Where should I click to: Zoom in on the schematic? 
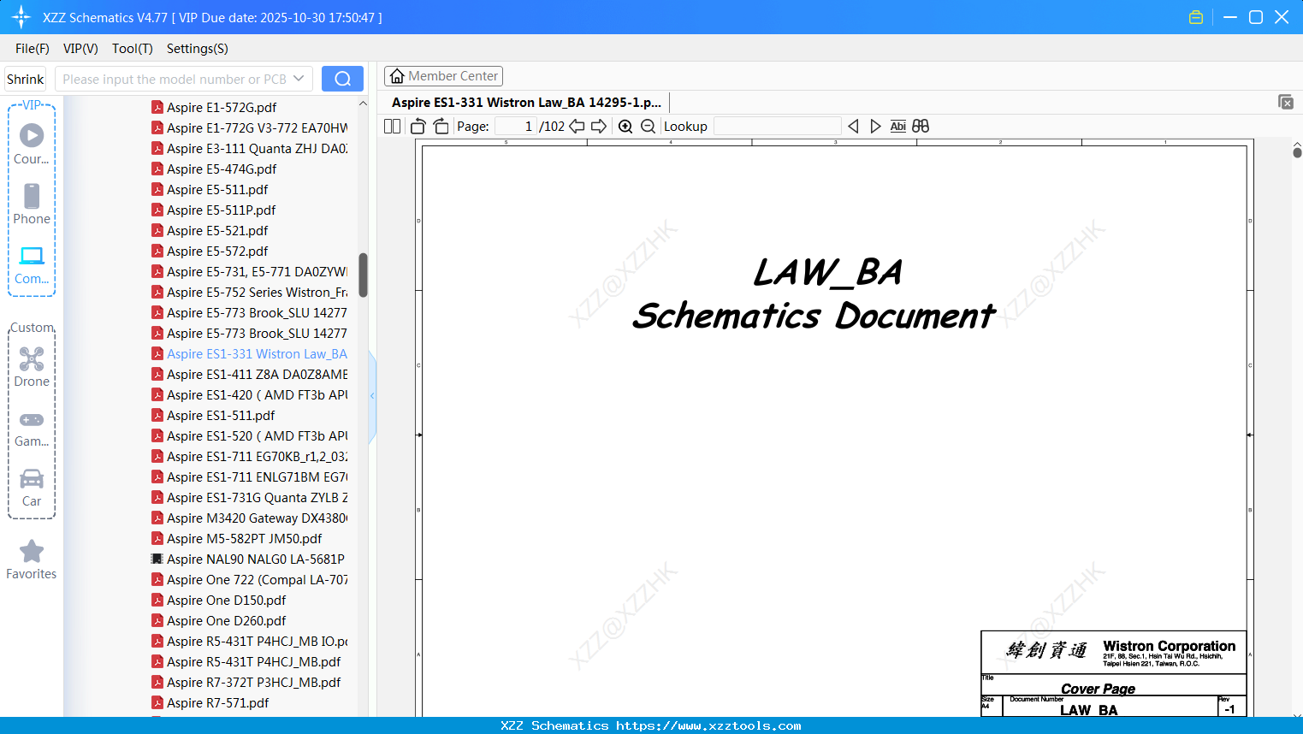(x=625, y=127)
